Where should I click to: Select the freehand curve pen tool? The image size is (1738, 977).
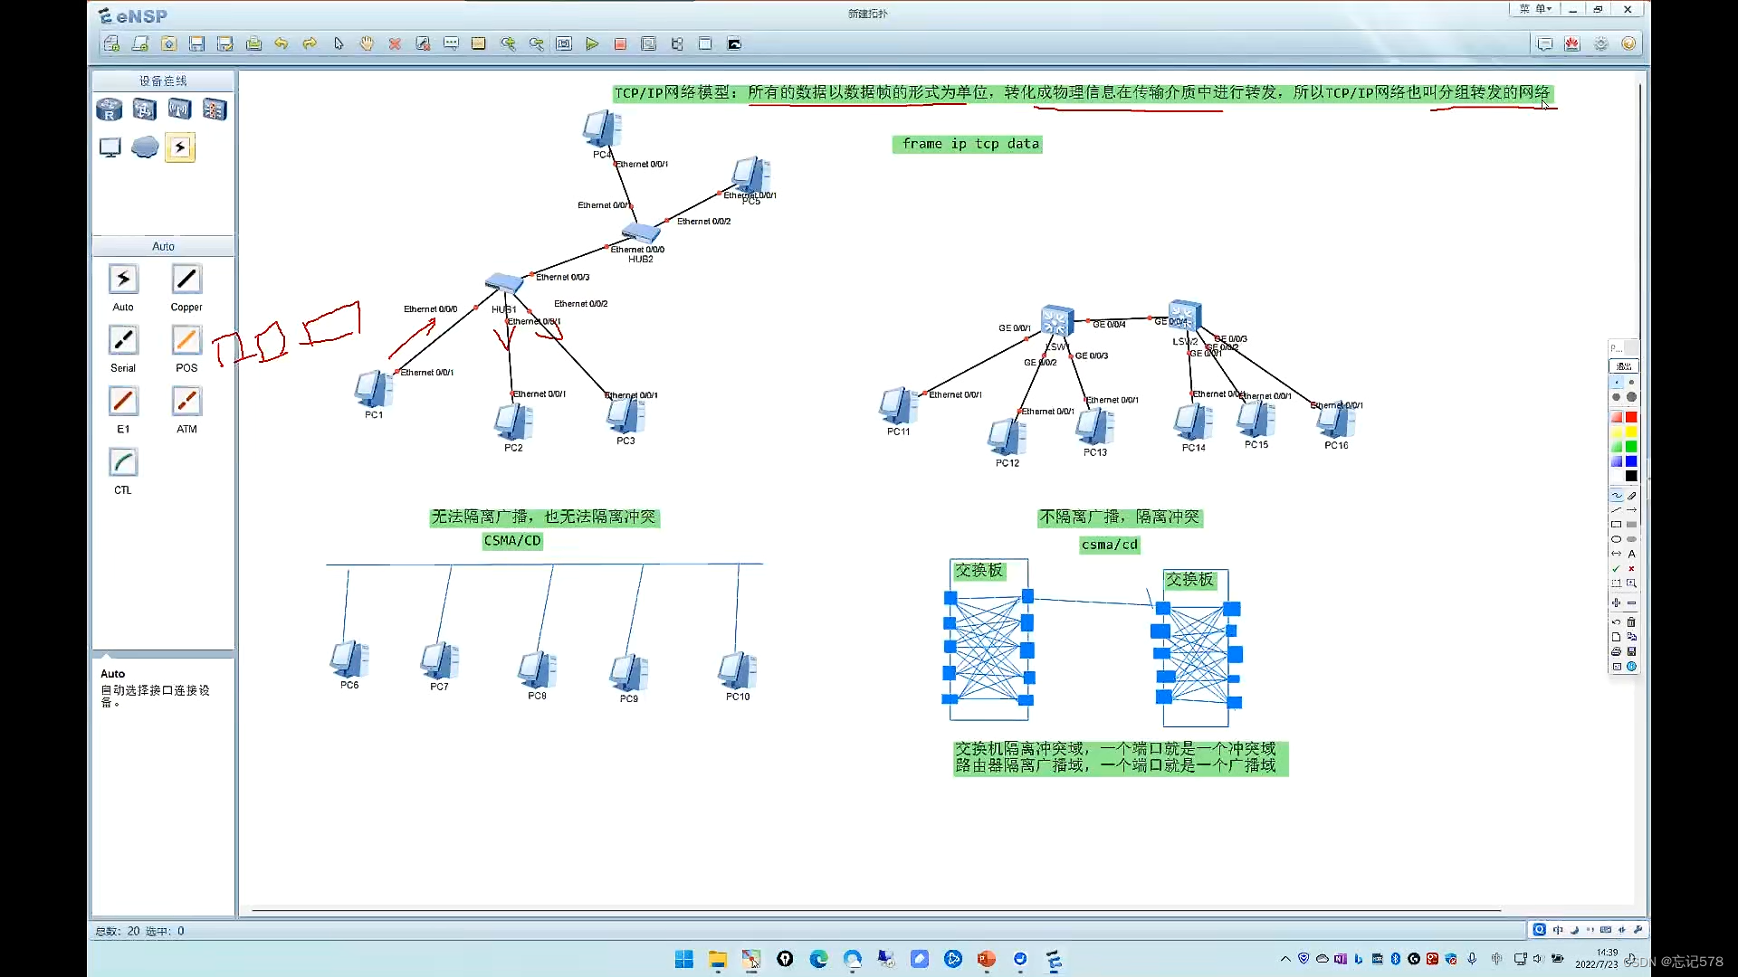pyautogui.click(x=1617, y=496)
